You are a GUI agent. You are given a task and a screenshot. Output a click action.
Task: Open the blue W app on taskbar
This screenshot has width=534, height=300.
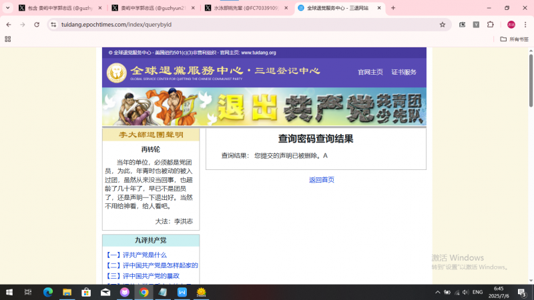[182, 292]
